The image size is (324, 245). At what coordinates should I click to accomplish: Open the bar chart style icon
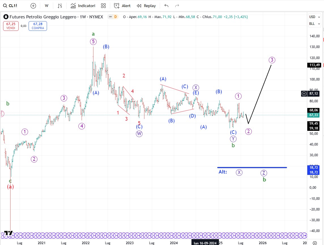(x=60, y=6)
